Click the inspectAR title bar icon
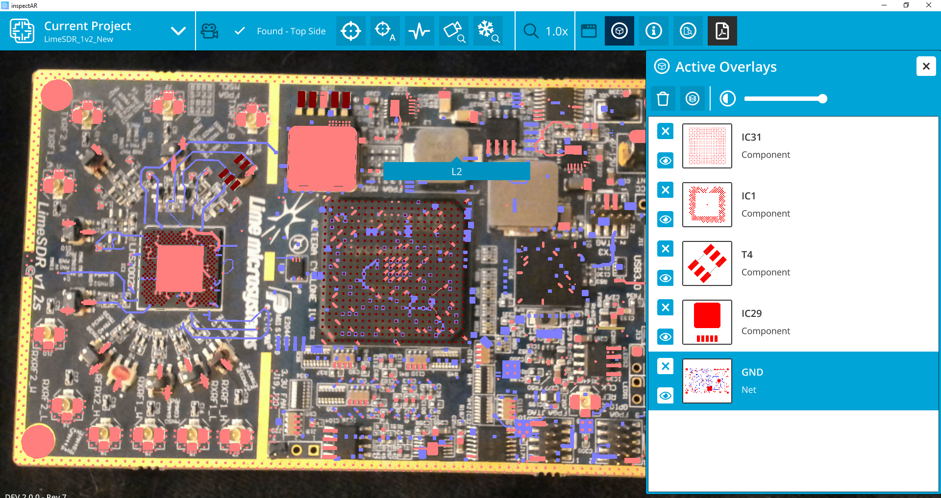Image resolution: width=941 pixels, height=498 pixels. pyautogui.click(x=5, y=5)
